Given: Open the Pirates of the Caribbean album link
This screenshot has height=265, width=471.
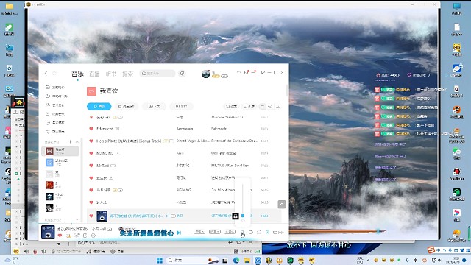Looking at the screenshot, I should pyautogui.click(x=234, y=141).
